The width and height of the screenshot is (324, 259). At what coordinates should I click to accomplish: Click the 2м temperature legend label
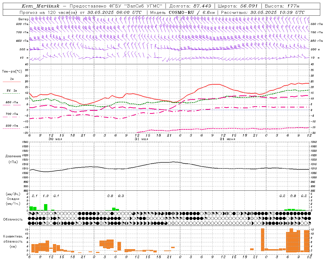(12, 79)
